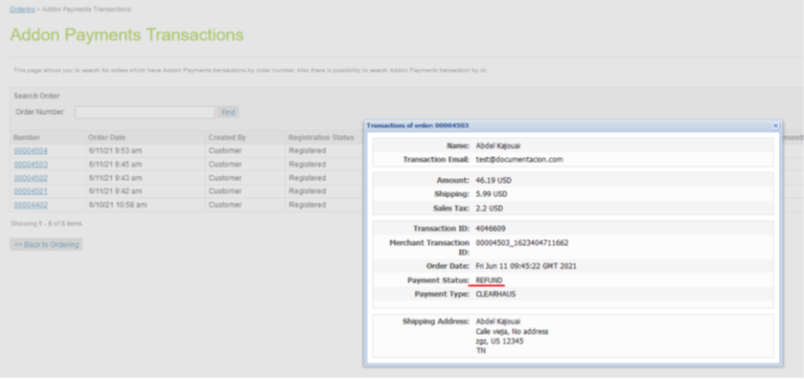
Task: Sort by the Created By column header
Action: [x=227, y=137]
